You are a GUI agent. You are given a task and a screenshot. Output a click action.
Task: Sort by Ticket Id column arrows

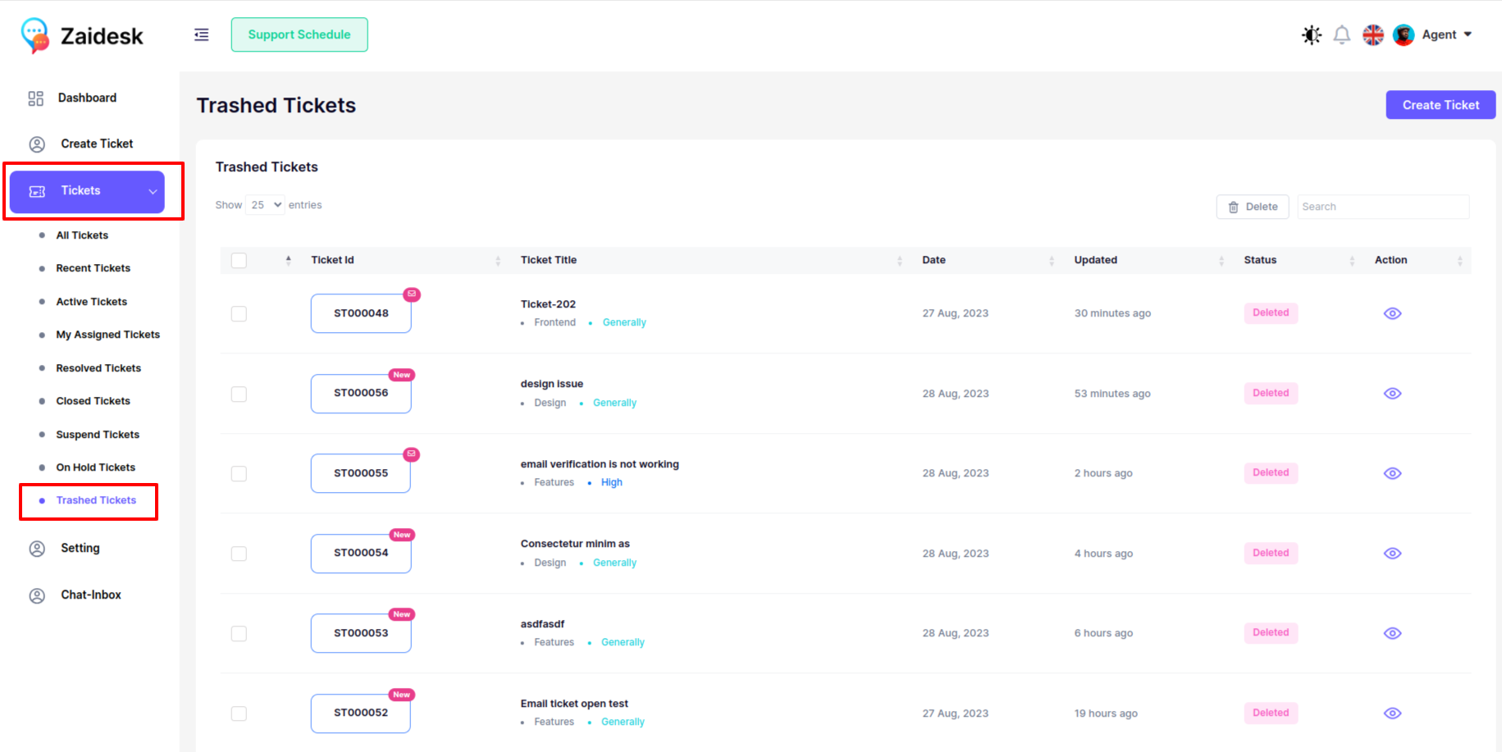(x=498, y=261)
